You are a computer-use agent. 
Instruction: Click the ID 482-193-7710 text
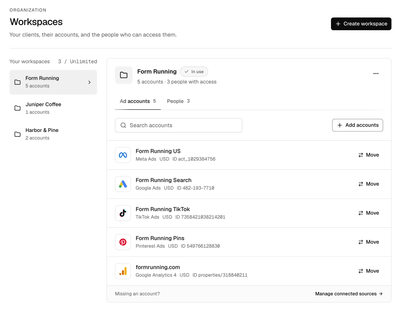[195, 188]
